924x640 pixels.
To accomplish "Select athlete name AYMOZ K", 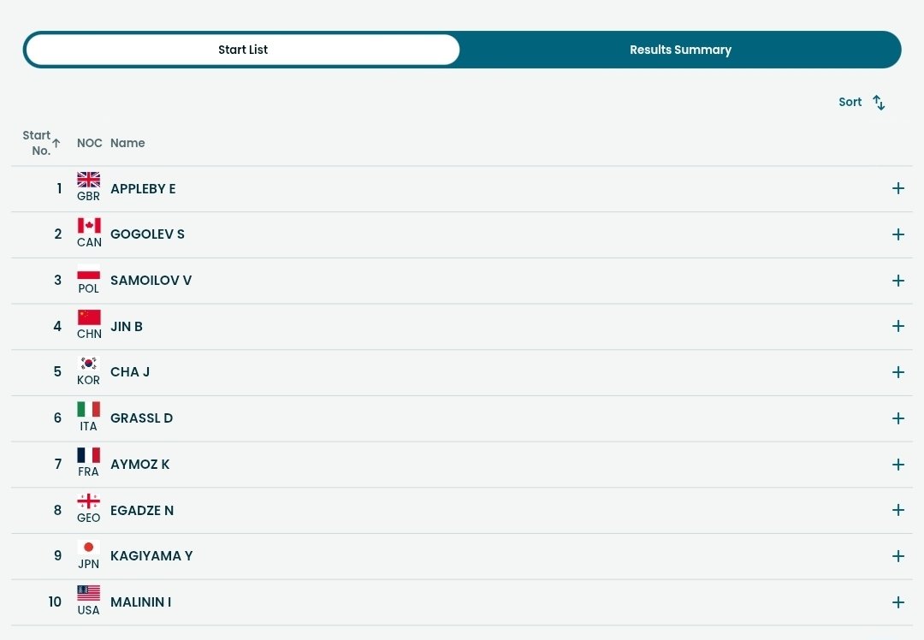I will (139, 464).
